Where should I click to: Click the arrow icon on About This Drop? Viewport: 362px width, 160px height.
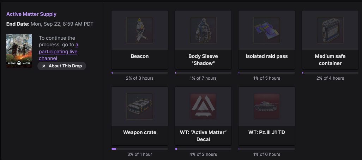(x=44, y=66)
